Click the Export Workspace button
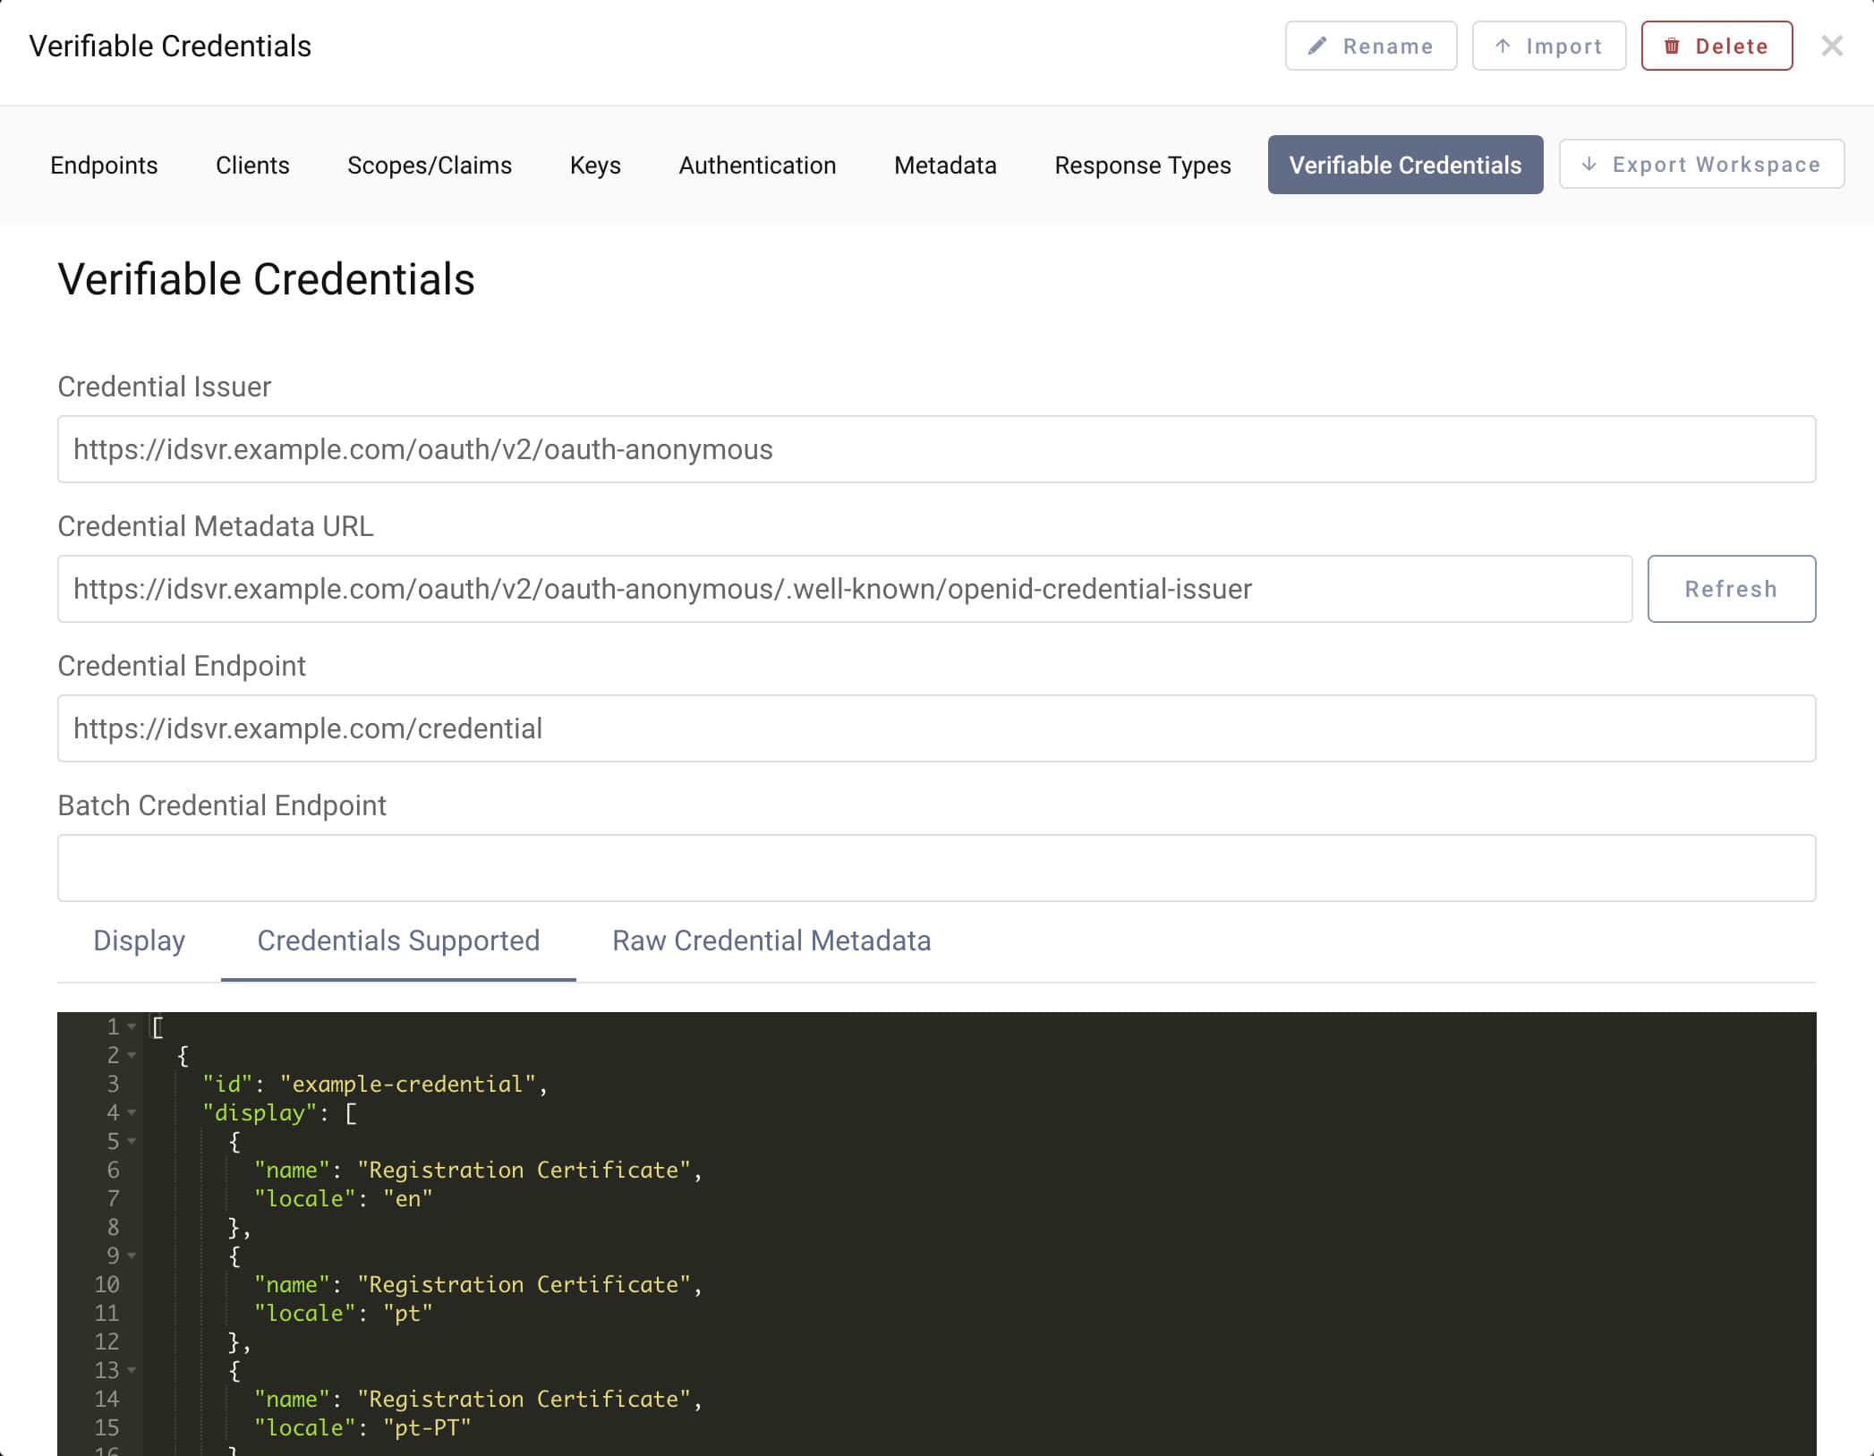Image resolution: width=1874 pixels, height=1456 pixels. tap(1699, 164)
